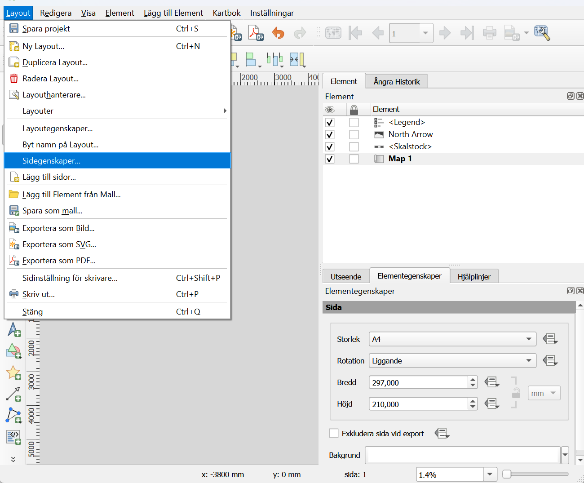
Task: Click the Export as PDF toolbar icon
Action: point(256,33)
